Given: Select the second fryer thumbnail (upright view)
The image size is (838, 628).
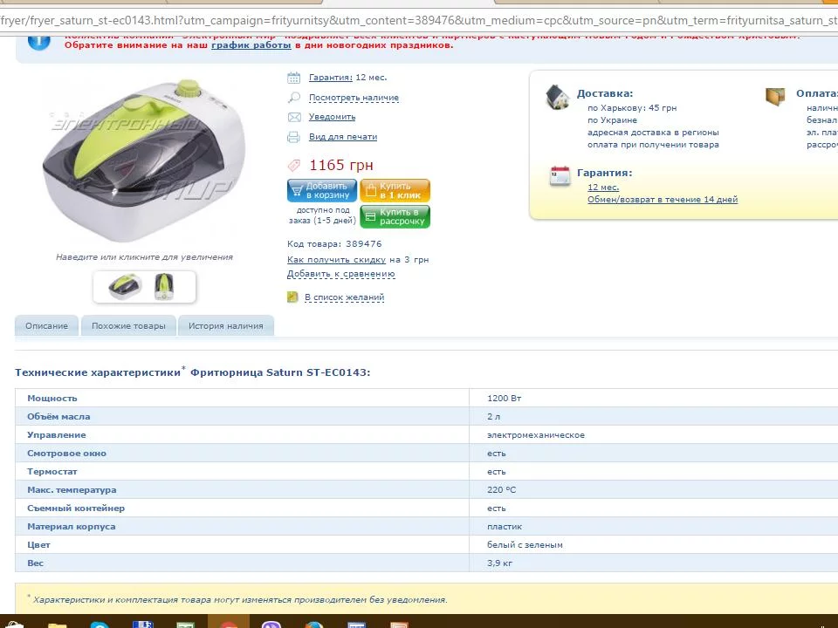Looking at the screenshot, I should [163, 287].
